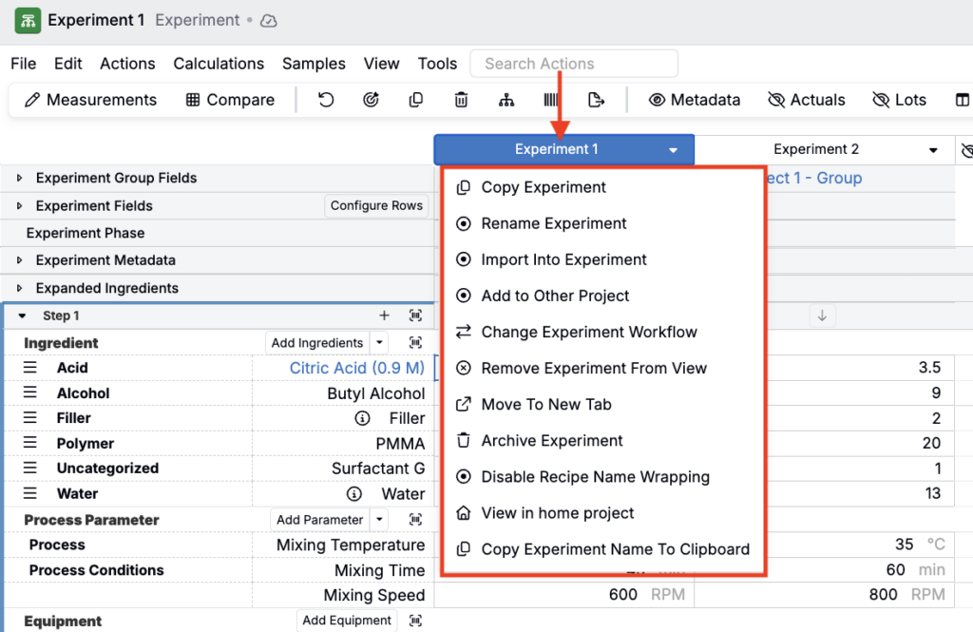The image size is (973, 632).
Task: Open the dropdown arrow beside Add Ingredients
Action: point(379,343)
